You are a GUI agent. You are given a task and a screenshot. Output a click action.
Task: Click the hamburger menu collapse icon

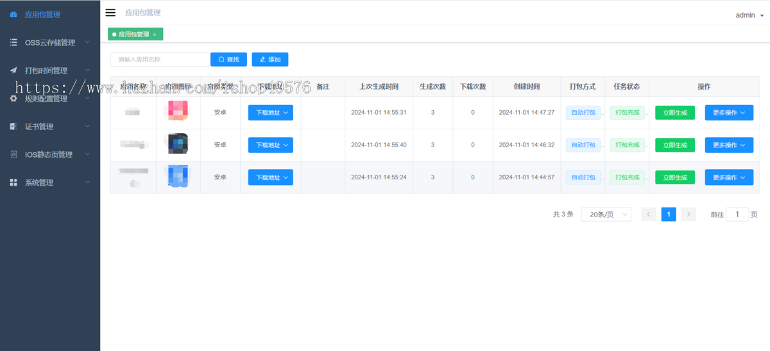(110, 13)
